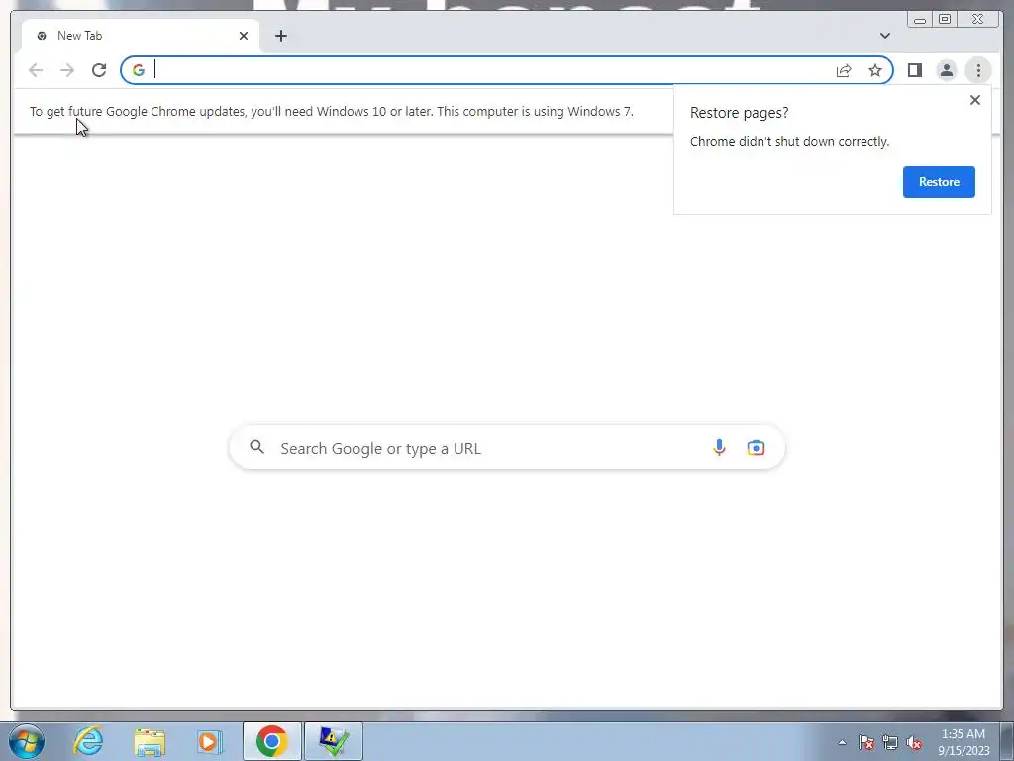1014x761 pixels.
Task: Start voice search with the microphone icon
Action: click(x=719, y=448)
